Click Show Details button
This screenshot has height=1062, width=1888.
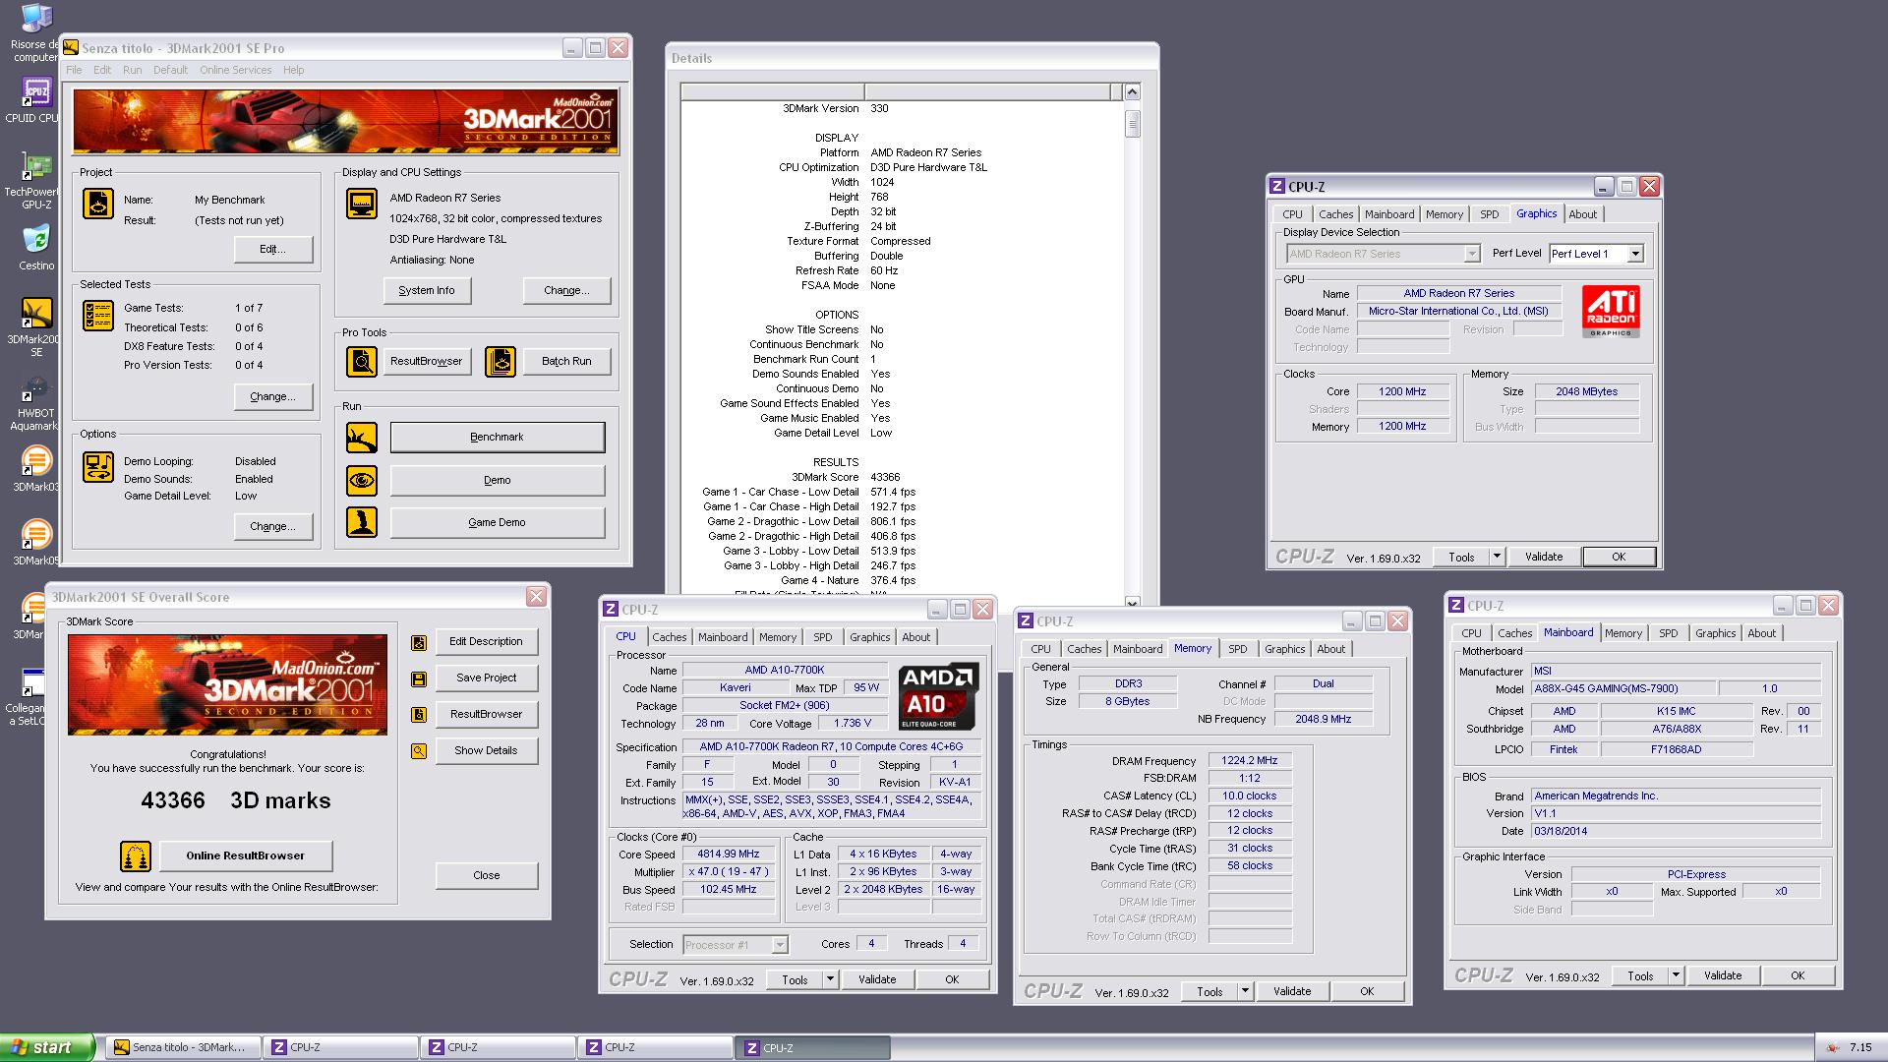click(x=487, y=751)
